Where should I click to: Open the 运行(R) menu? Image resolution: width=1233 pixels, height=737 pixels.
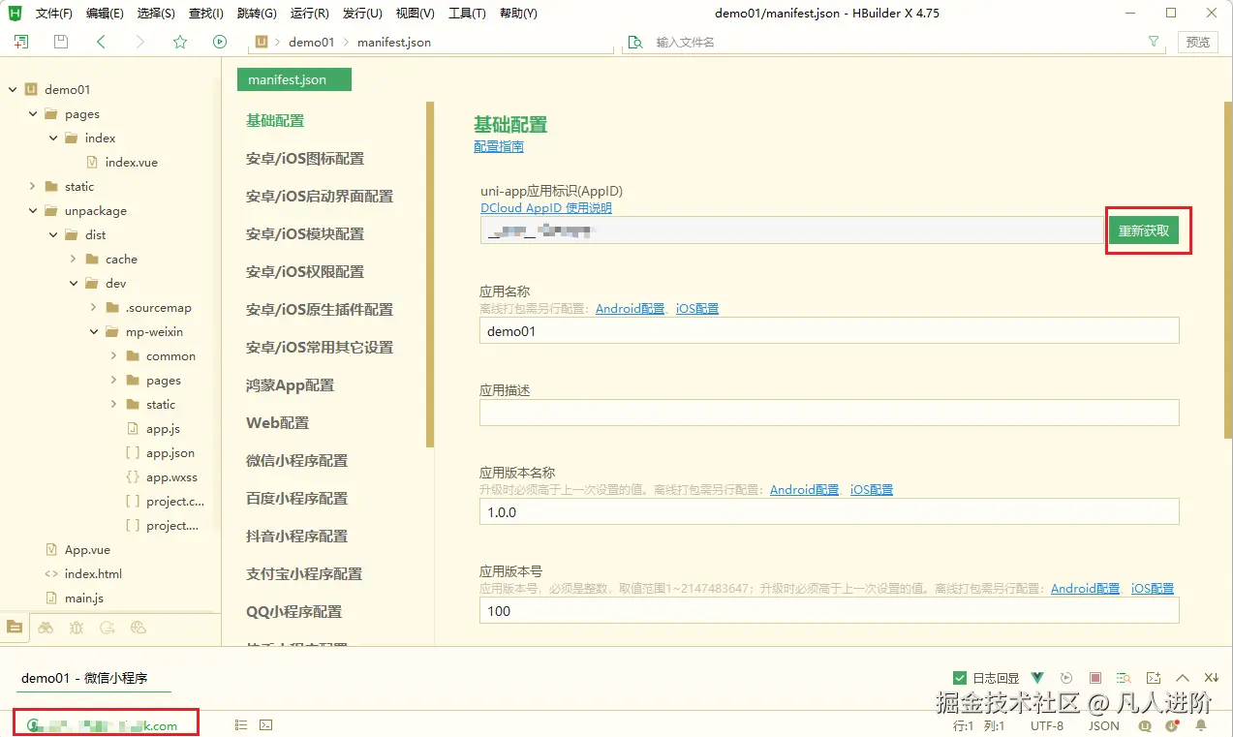point(310,14)
